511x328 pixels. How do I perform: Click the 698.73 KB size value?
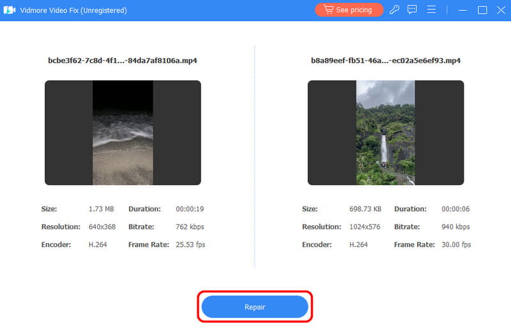pos(365,209)
